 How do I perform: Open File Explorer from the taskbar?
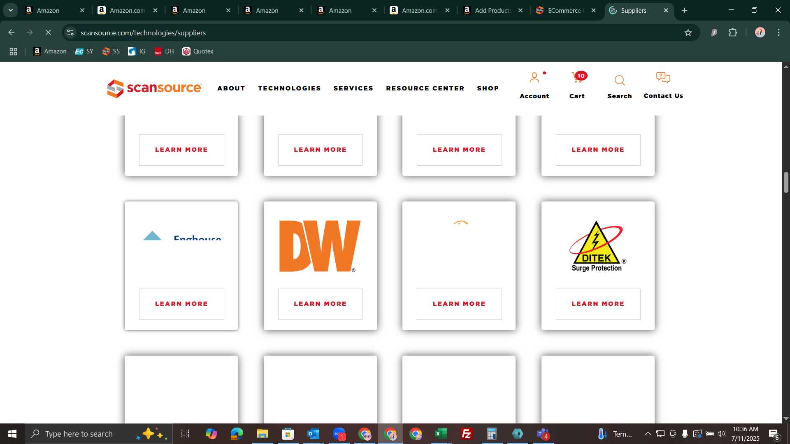point(263,434)
